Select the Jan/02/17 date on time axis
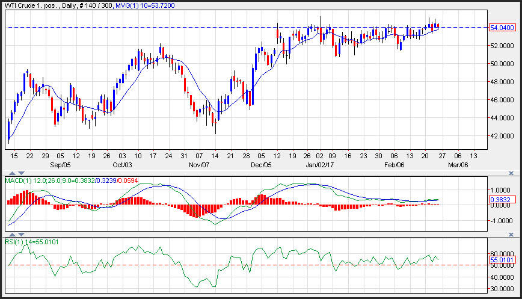 pos(320,164)
